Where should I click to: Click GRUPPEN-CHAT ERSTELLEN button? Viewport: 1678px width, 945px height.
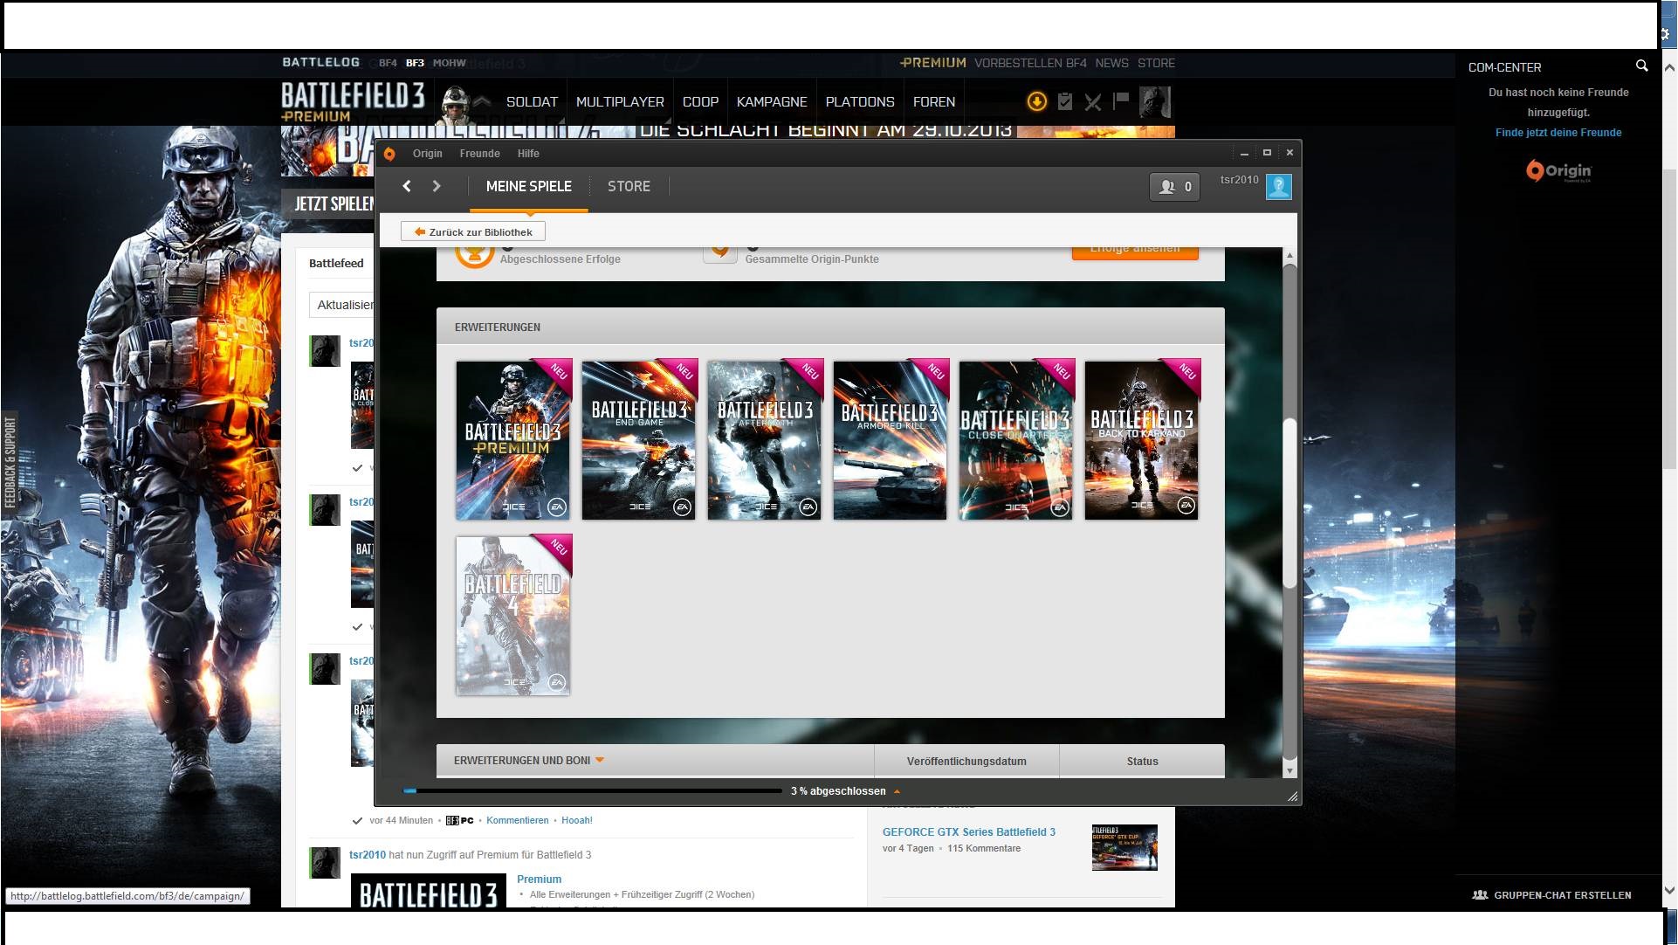1551,895
